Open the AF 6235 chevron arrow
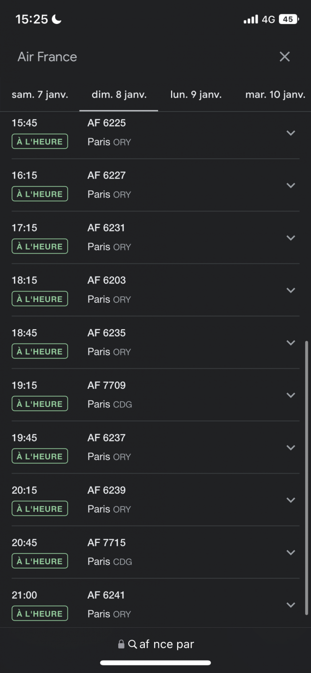The image size is (311, 673). tap(291, 342)
